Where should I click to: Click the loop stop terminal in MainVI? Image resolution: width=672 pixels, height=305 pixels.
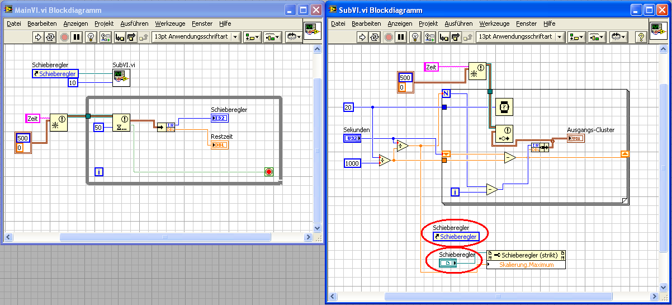[x=269, y=172]
